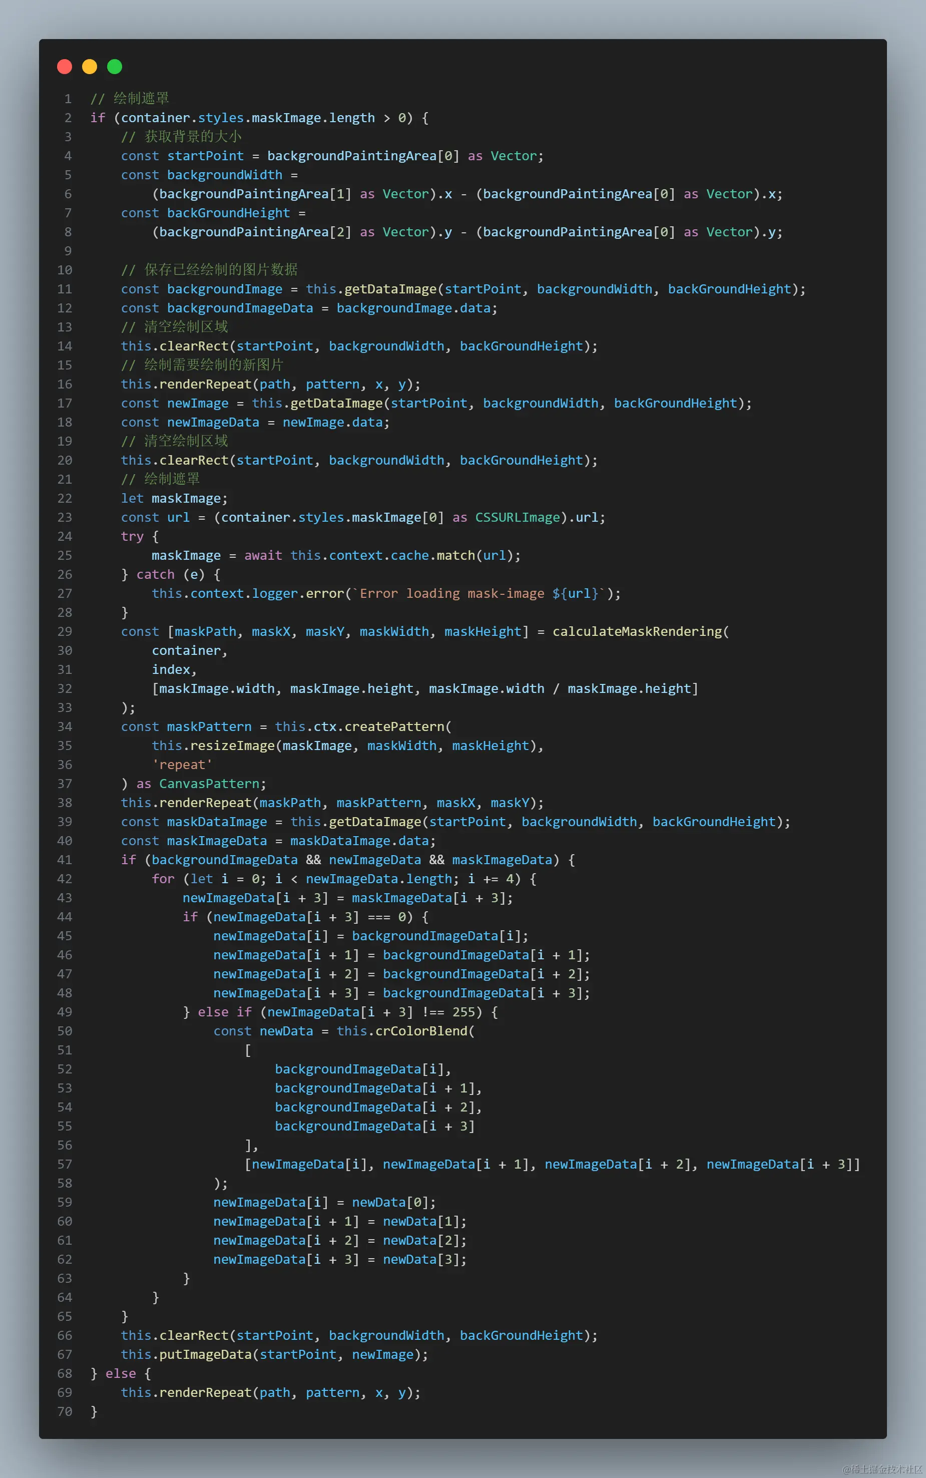Viewport: 926px width, 1478px height.
Task: Click line number 64 in gutter
Action: coord(64,1297)
